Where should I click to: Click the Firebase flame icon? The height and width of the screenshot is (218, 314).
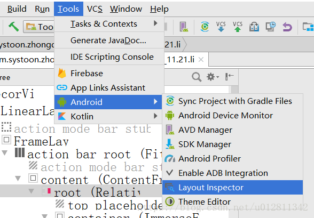click(x=62, y=74)
